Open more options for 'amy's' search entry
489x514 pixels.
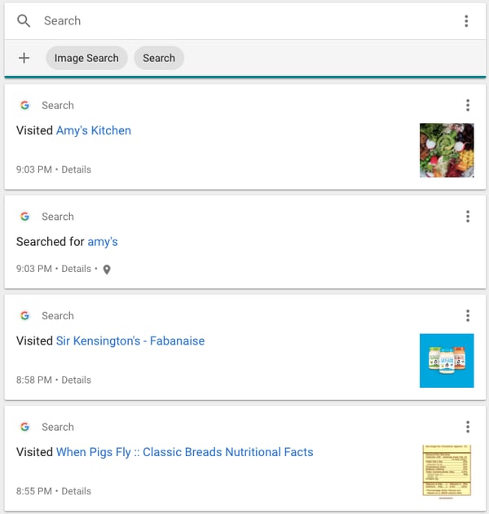pos(467,217)
